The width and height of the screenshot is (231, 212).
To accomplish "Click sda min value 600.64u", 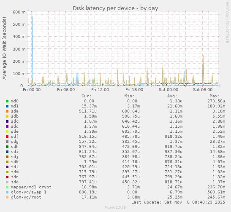I will 130,111.
